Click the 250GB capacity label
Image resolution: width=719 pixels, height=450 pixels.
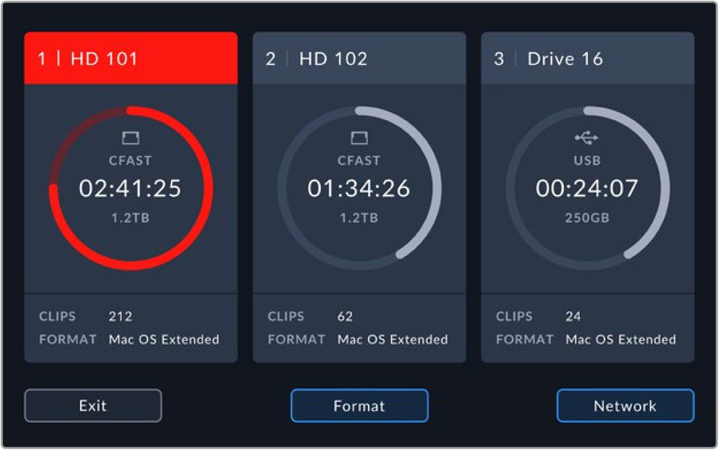(x=587, y=218)
